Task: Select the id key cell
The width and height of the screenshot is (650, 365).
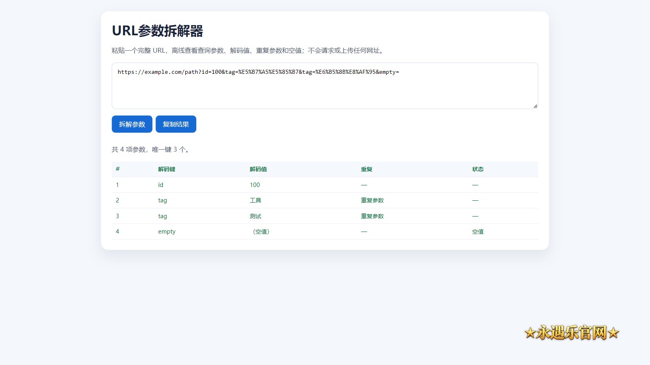Action: [x=160, y=185]
